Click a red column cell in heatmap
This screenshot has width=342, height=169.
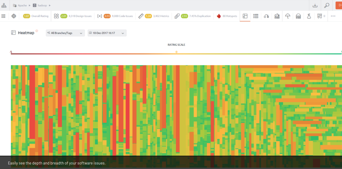pos(32,101)
